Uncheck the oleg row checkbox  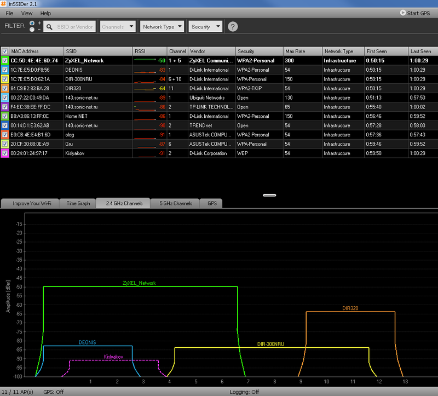tap(5, 134)
